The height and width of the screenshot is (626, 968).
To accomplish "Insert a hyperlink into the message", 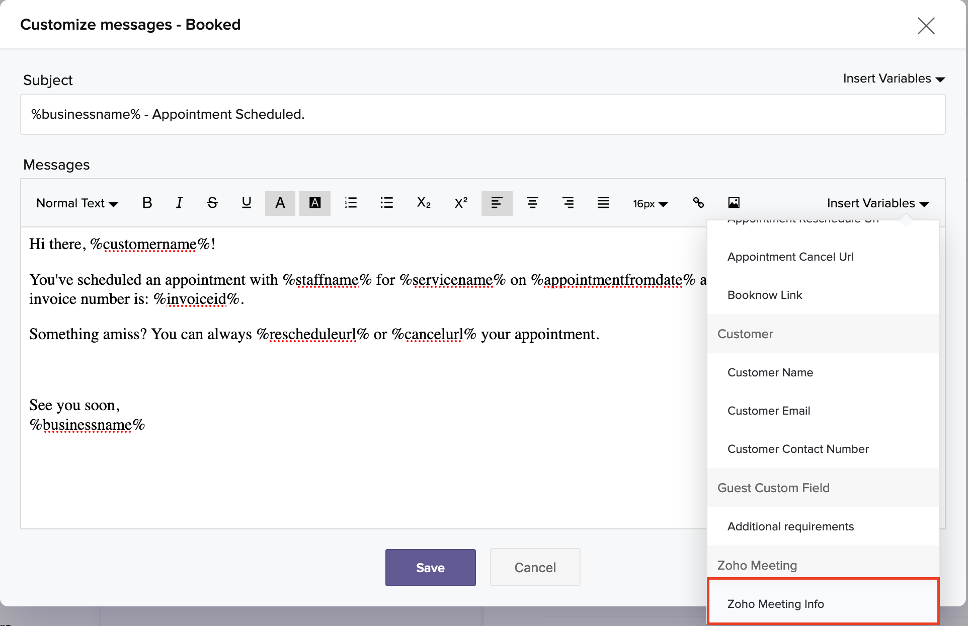I will [698, 203].
